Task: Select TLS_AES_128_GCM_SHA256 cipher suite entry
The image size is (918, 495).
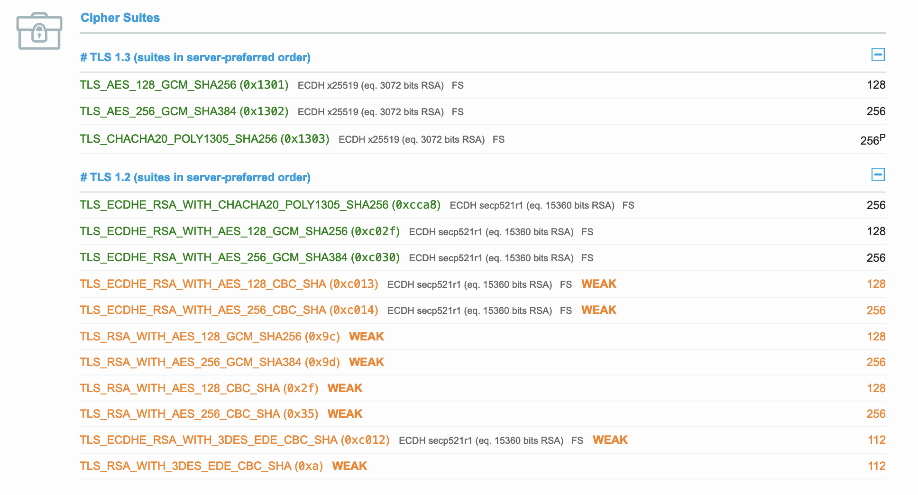Action: pyautogui.click(x=184, y=85)
